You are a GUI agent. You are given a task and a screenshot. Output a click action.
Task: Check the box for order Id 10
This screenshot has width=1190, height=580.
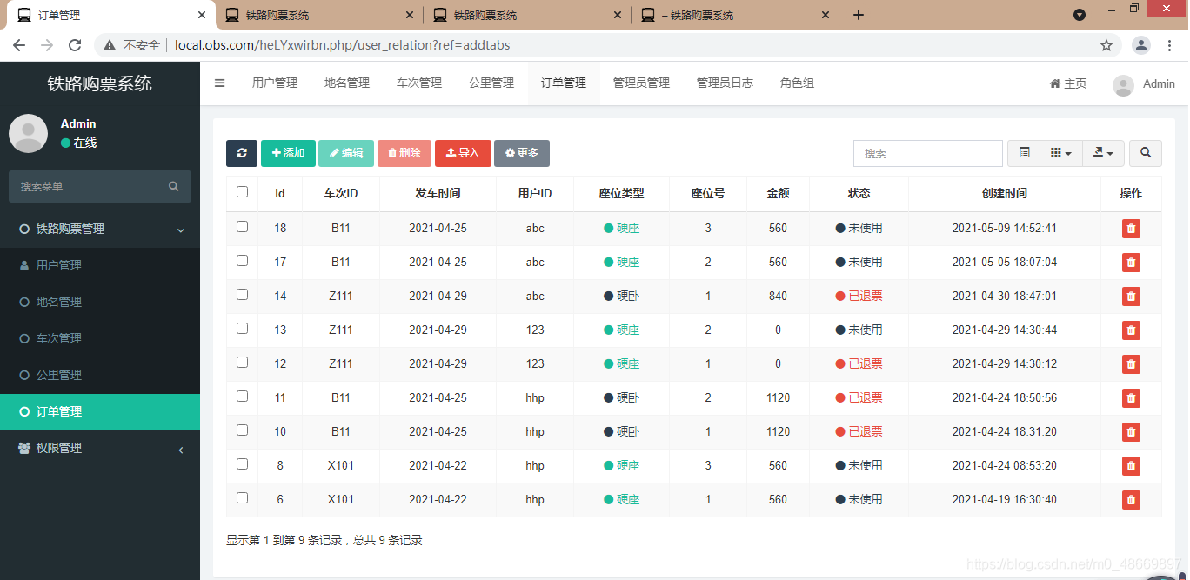242,430
